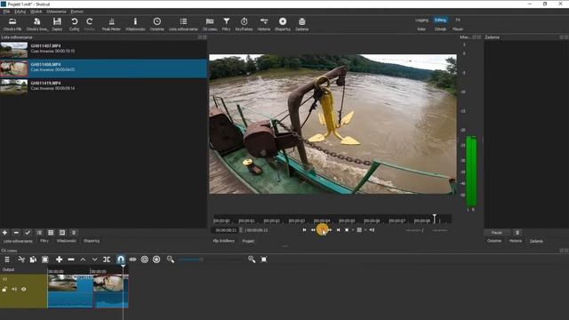
Task: Click the timeline Copy icon
Action: [33, 259]
